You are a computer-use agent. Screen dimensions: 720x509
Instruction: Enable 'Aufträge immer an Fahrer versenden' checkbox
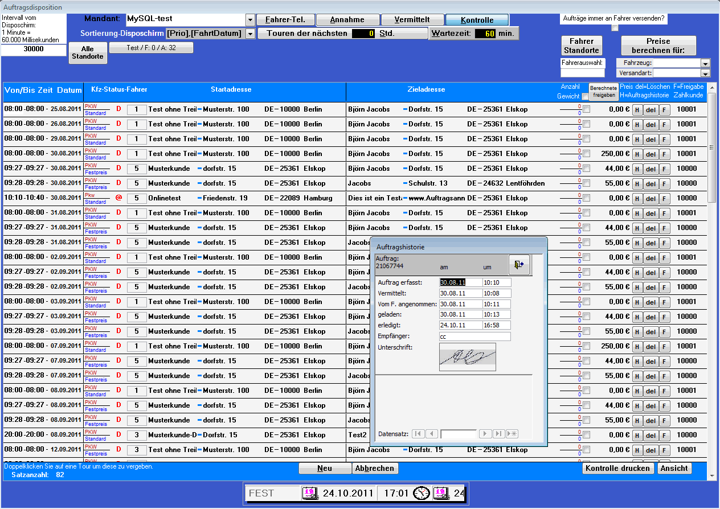(x=615, y=28)
